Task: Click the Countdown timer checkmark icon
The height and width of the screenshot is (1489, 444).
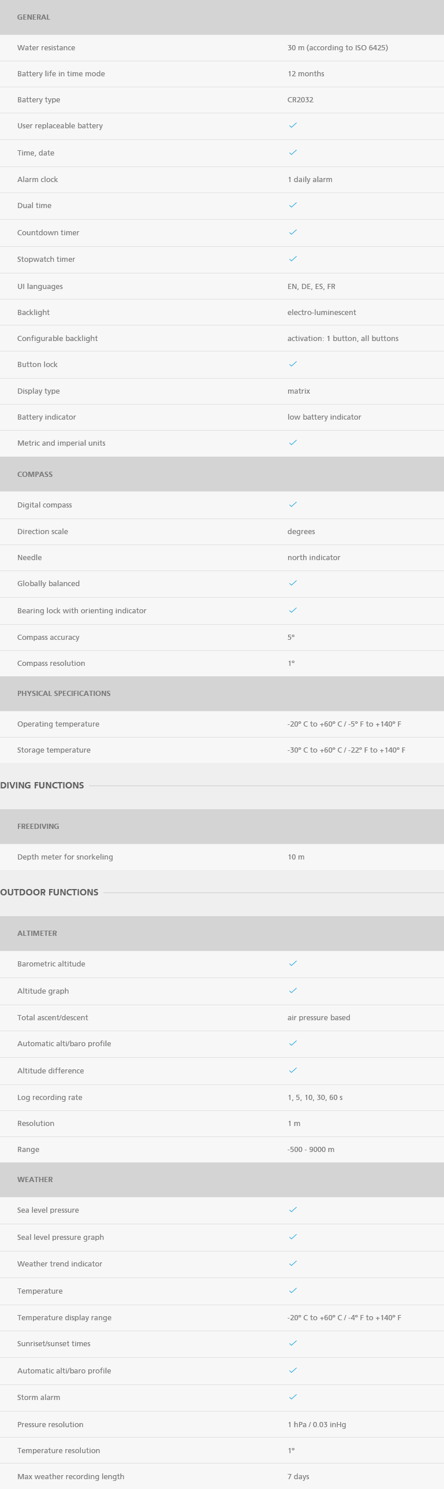Action: 293,232
